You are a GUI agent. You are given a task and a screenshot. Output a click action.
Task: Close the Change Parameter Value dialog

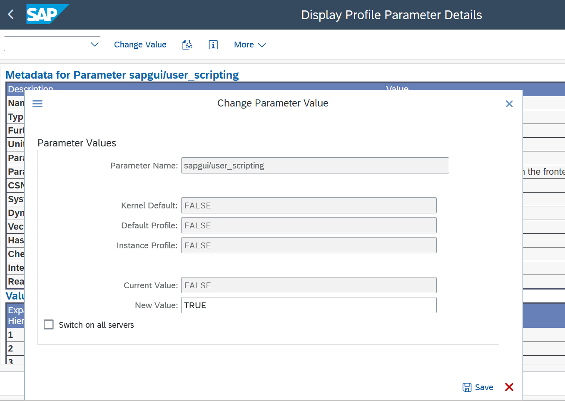(x=509, y=104)
